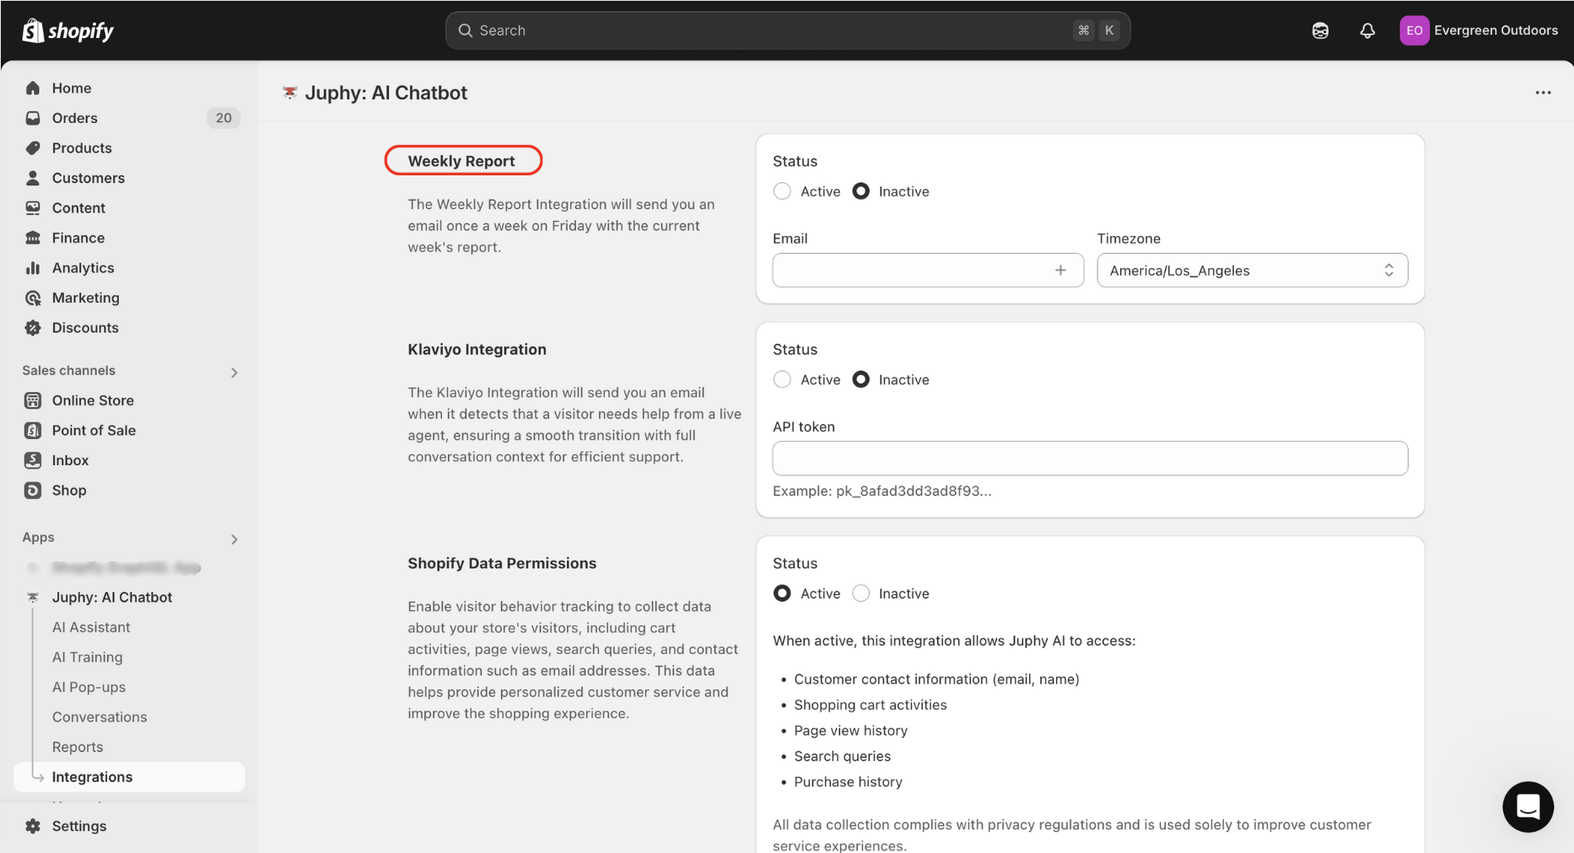Click the Shopify Data Permissions heading
Viewport: 1574px width, 853px height.
pos(502,563)
